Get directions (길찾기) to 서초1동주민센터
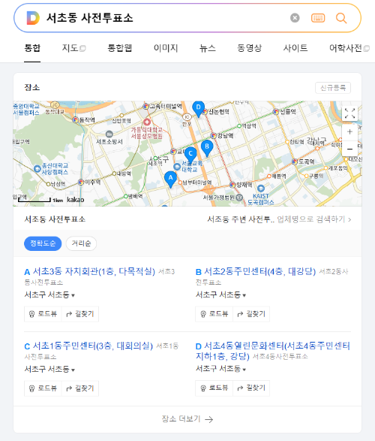The width and height of the screenshot is (375, 441). pos(80,388)
